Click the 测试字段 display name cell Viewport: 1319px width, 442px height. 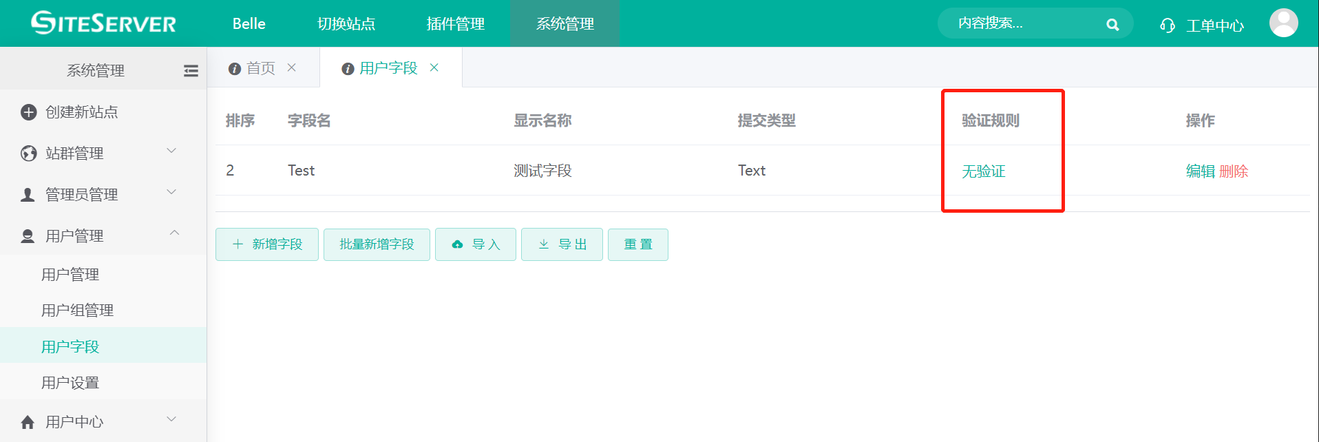(x=542, y=170)
